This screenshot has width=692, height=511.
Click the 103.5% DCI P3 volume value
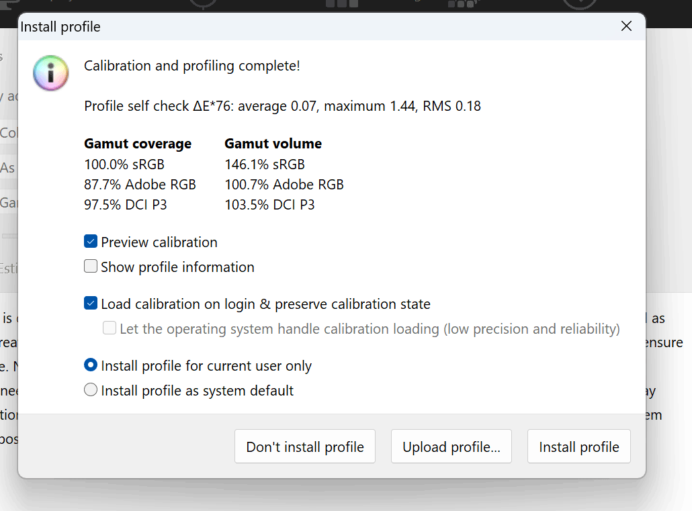coord(269,205)
